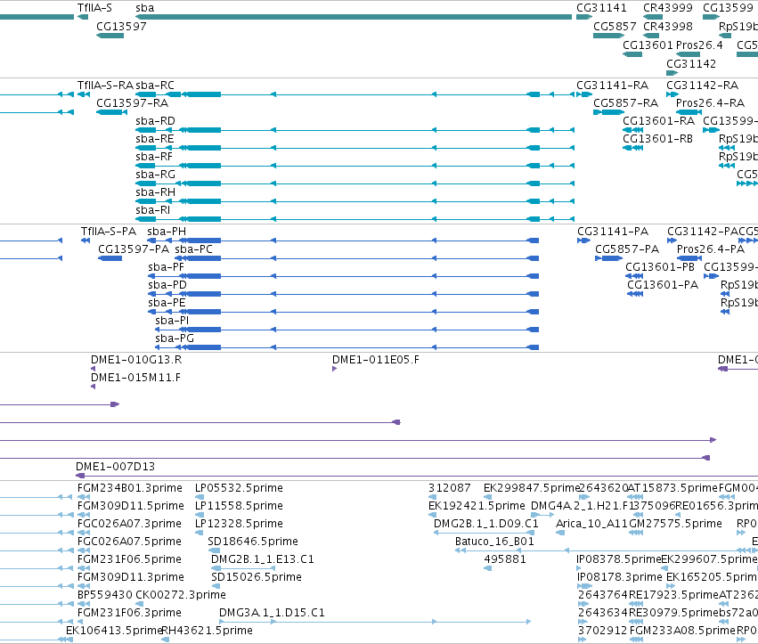Click the CR43998 gene label
The height and width of the screenshot is (644, 758).
668,26
